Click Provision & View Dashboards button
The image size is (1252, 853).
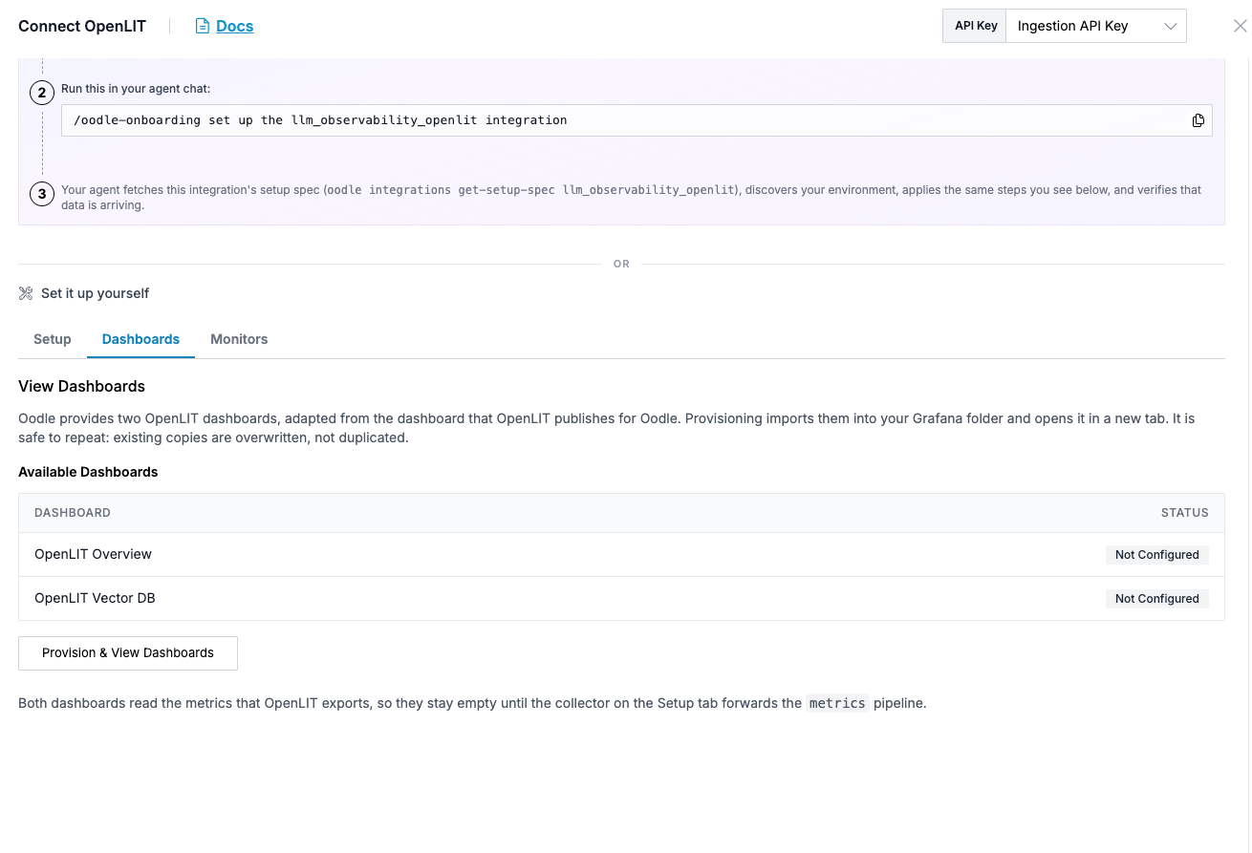point(128,653)
